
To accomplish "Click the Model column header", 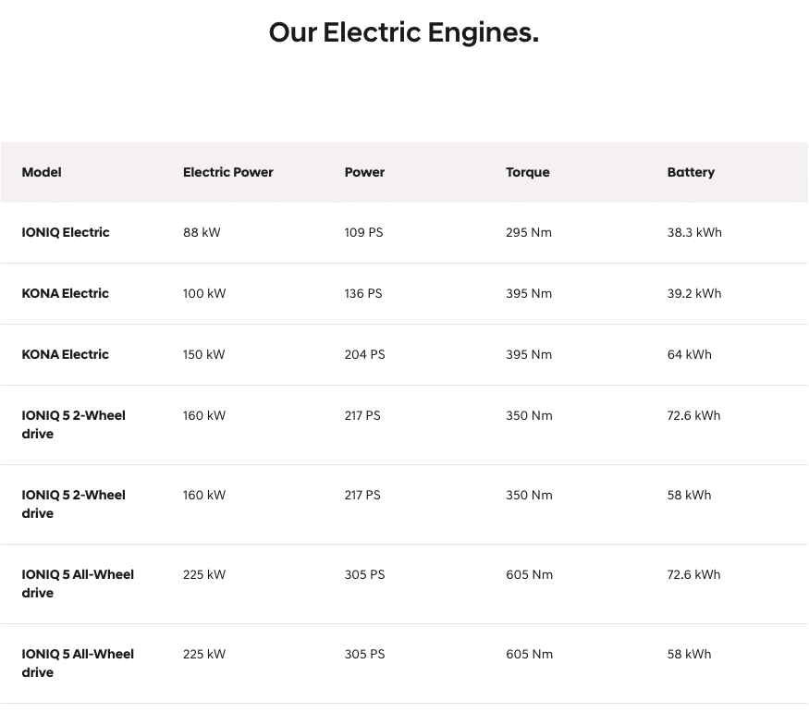I will (42, 172).
